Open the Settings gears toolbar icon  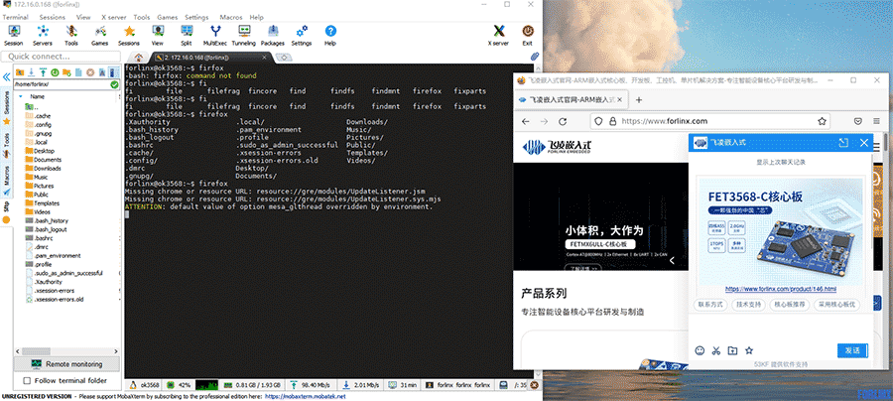click(302, 36)
